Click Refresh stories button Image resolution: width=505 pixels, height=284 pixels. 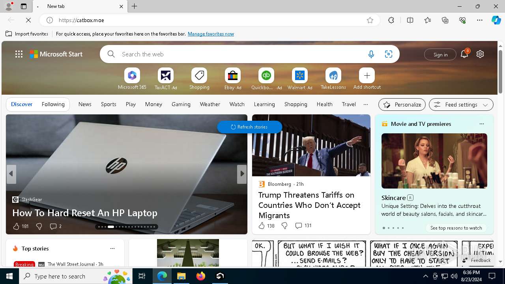249,127
